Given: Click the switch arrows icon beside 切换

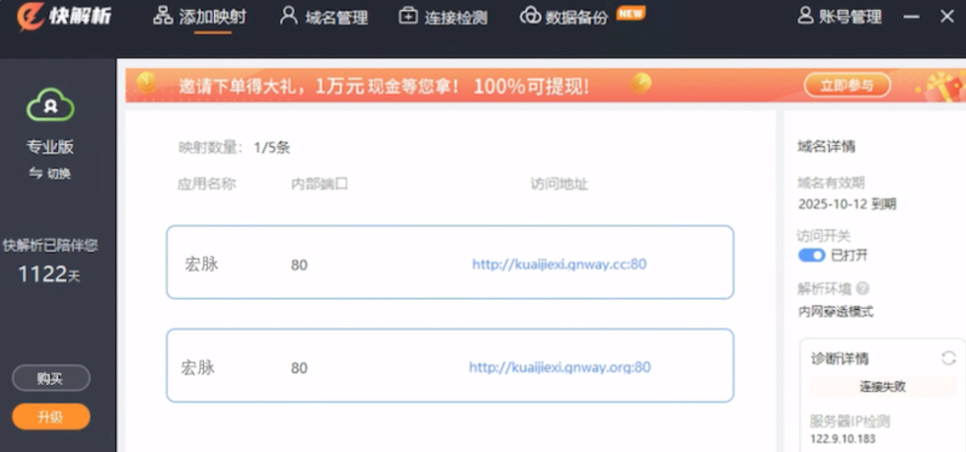Looking at the screenshot, I should click(35, 173).
